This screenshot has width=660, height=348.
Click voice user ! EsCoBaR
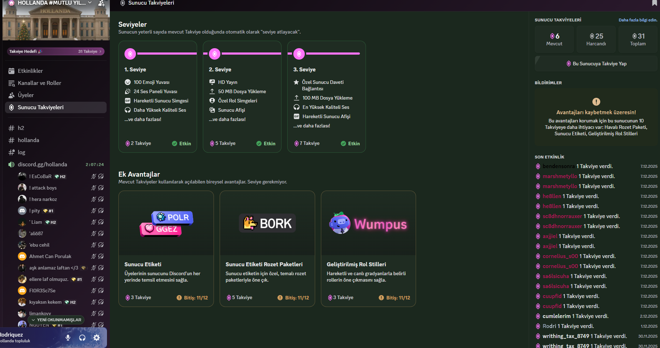61,176
